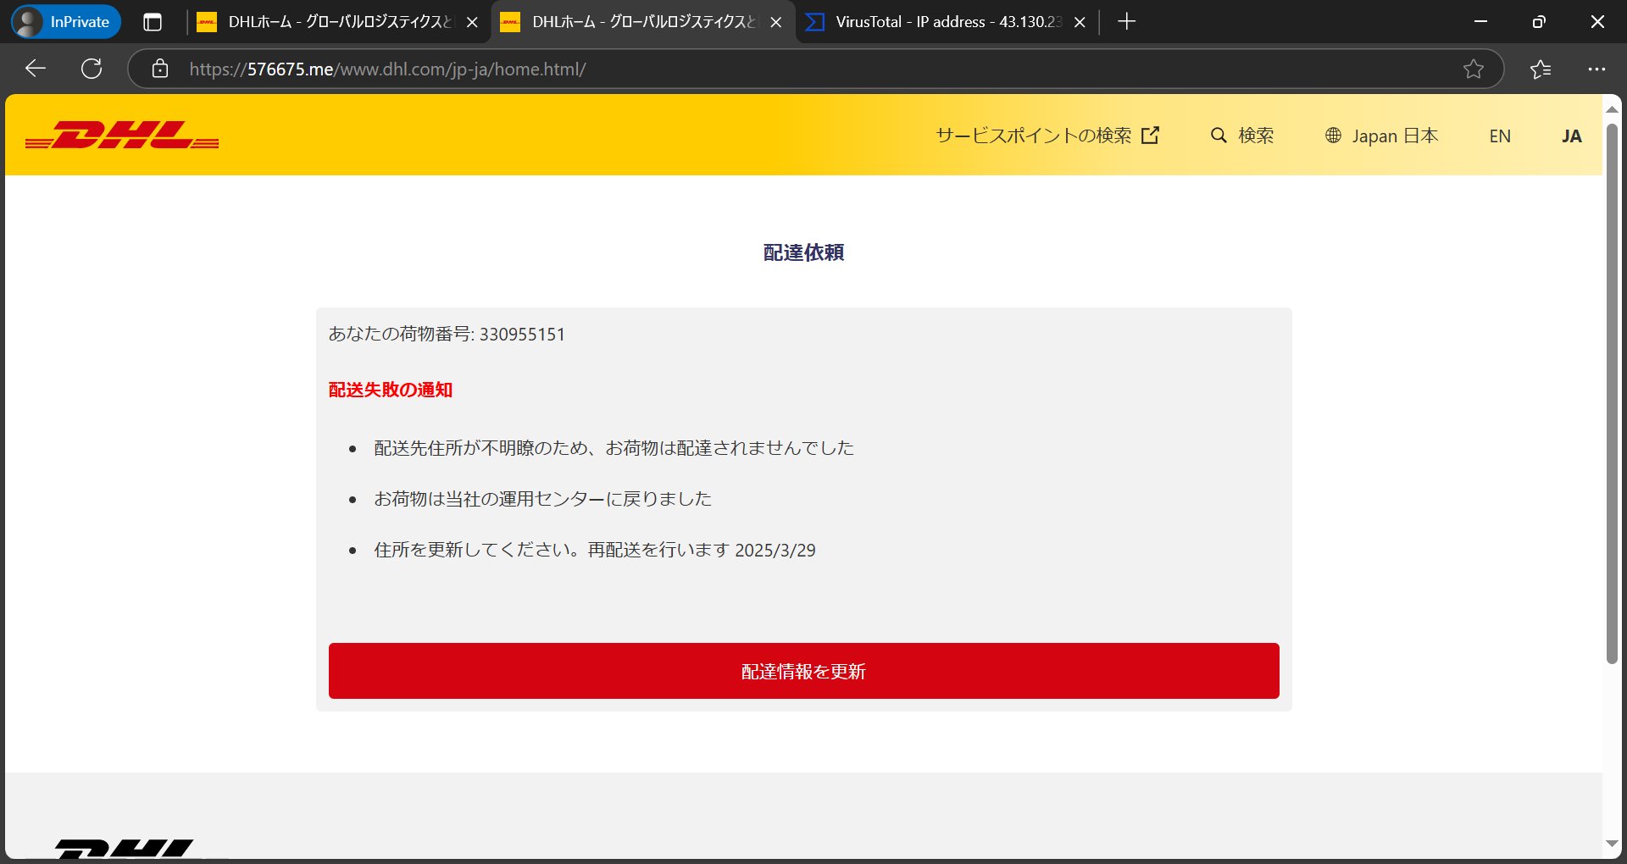The height and width of the screenshot is (864, 1627).
Task: Click the globe icon beside Japan 日本
Action: click(x=1333, y=136)
